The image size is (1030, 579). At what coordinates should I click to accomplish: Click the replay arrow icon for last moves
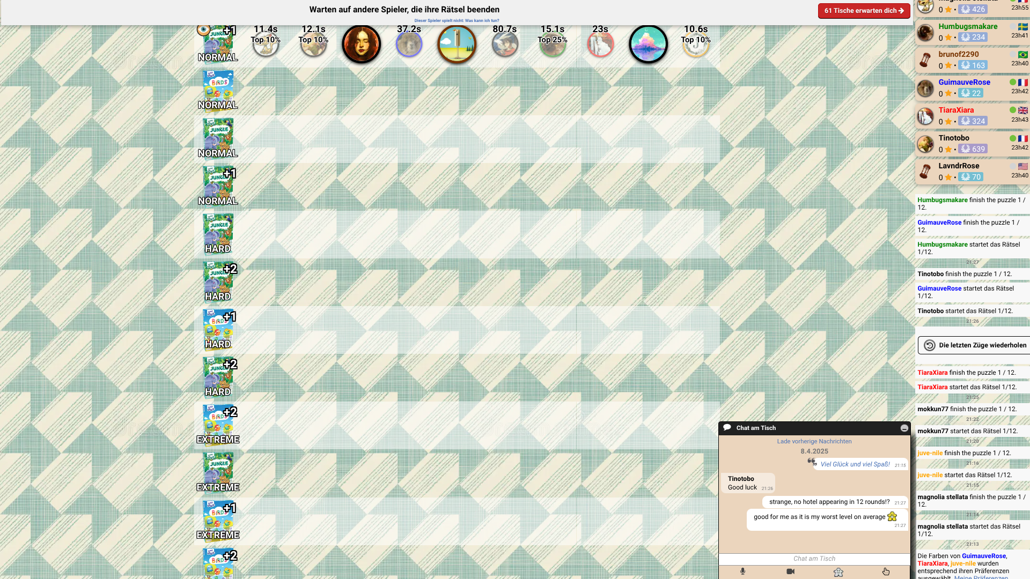pos(930,346)
